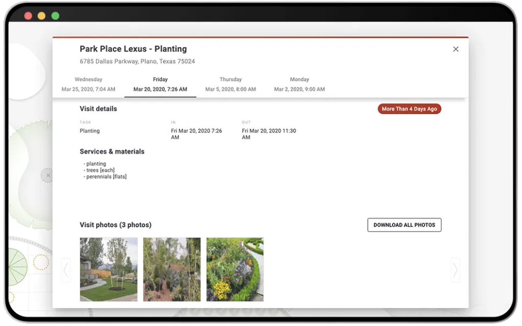Open the Monday Mar 2, 2020 tab
This screenshot has width=522, height=326.
[x=299, y=85]
